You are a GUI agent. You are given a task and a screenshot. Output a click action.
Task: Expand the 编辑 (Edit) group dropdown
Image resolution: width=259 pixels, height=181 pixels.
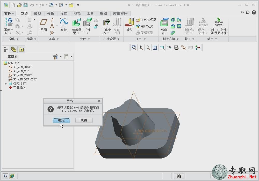tap(31, 39)
